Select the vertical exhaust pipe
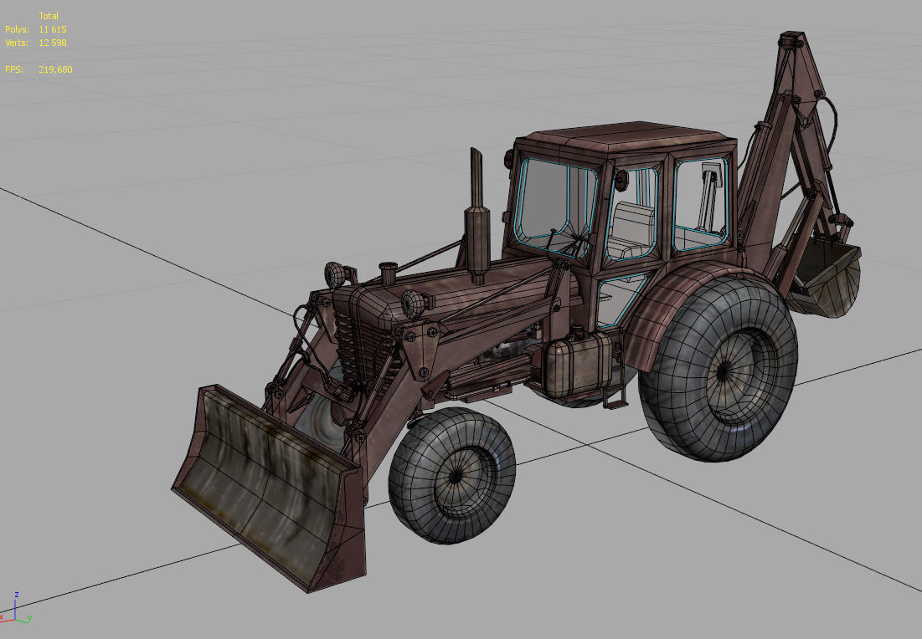Screen dimensions: 922x639 (477, 217)
